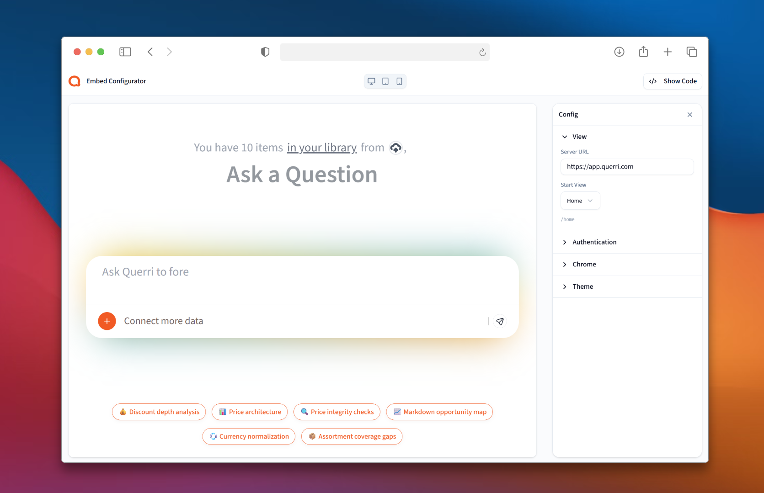Click the cloud upload source icon
Screen dimensions: 764x493
pos(395,148)
